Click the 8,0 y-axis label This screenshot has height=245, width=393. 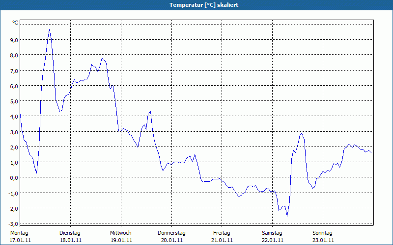click(14, 55)
